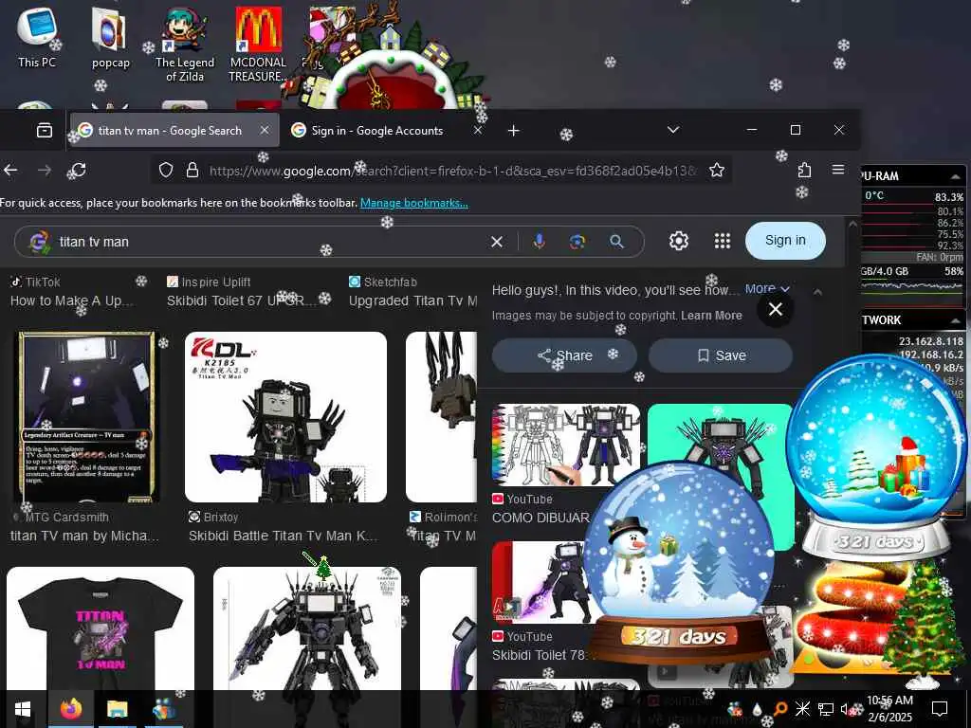The height and width of the screenshot is (728, 971).
Task: Open the Firefox hamburger application menu
Action: click(x=838, y=170)
